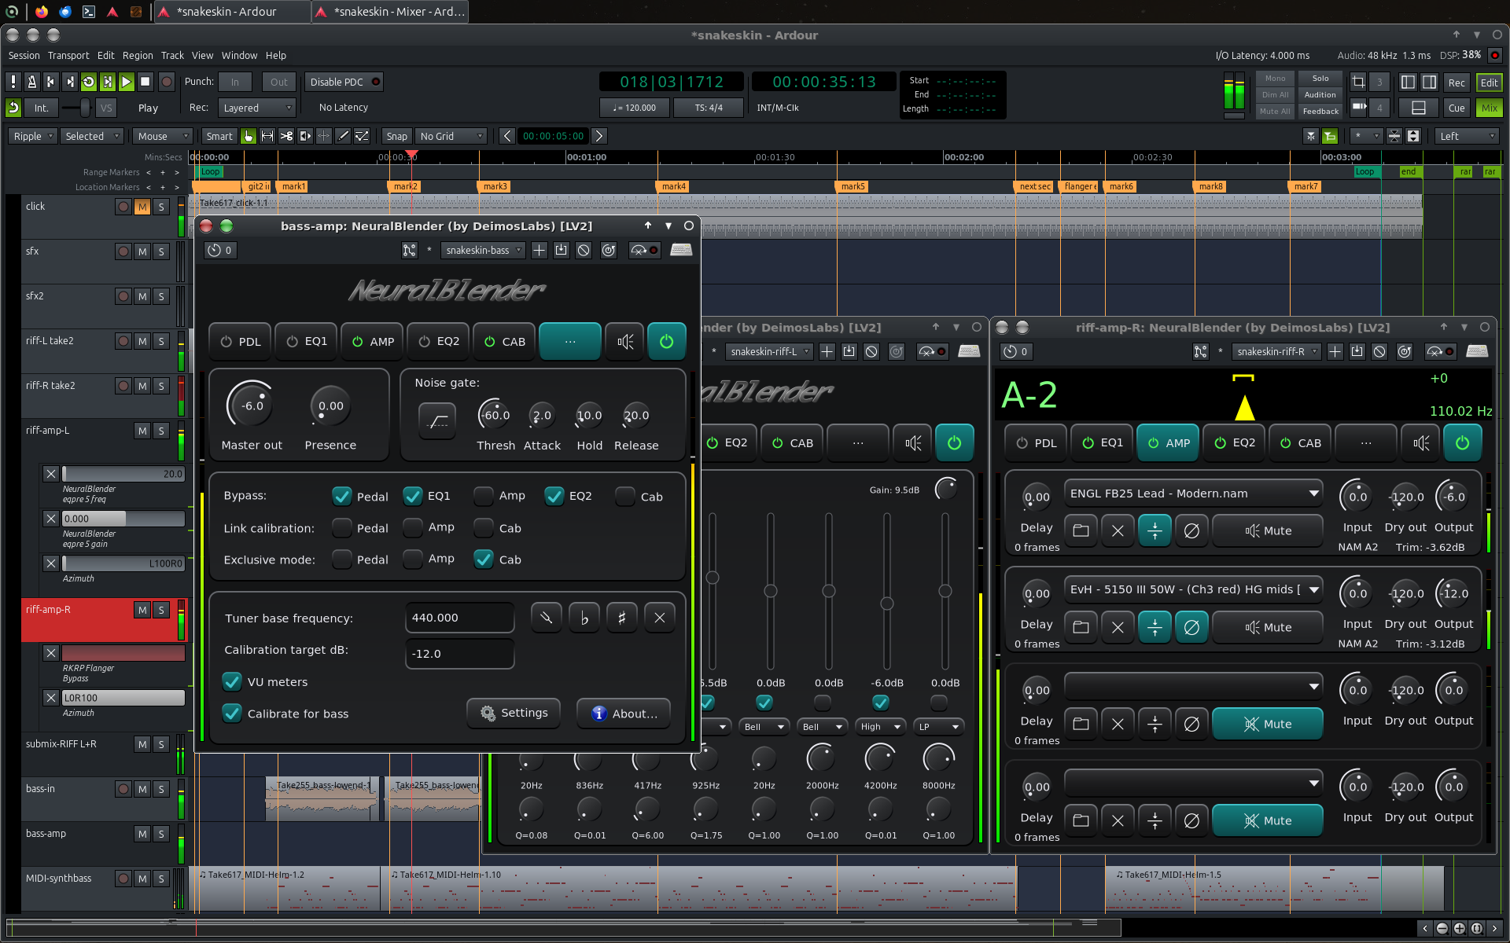1510x943 pixels.
Task: Stop transport playback
Action: (x=145, y=82)
